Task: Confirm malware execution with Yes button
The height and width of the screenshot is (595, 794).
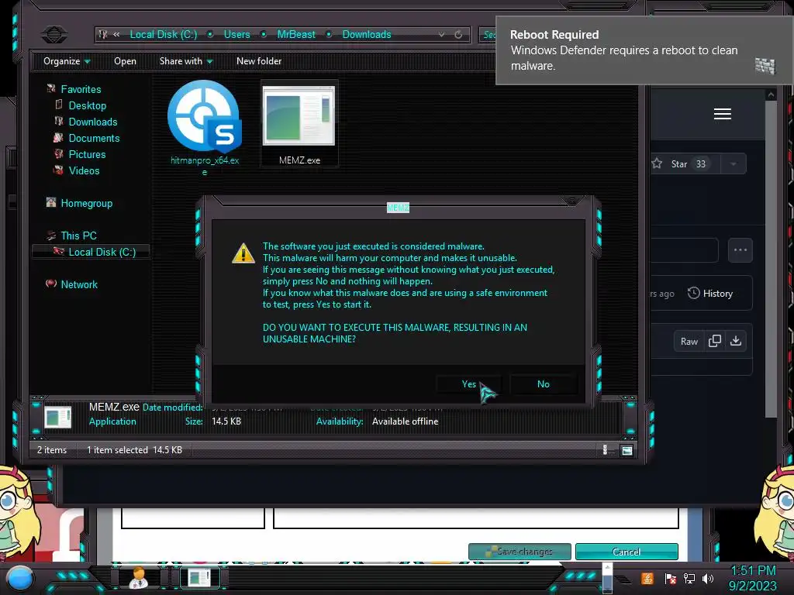Action: [468, 384]
